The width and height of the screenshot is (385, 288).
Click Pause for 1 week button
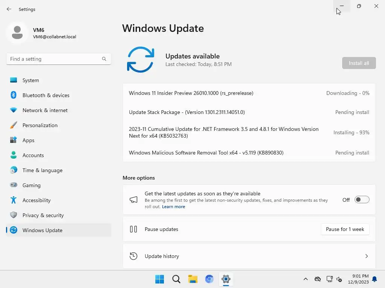[x=345, y=229]
